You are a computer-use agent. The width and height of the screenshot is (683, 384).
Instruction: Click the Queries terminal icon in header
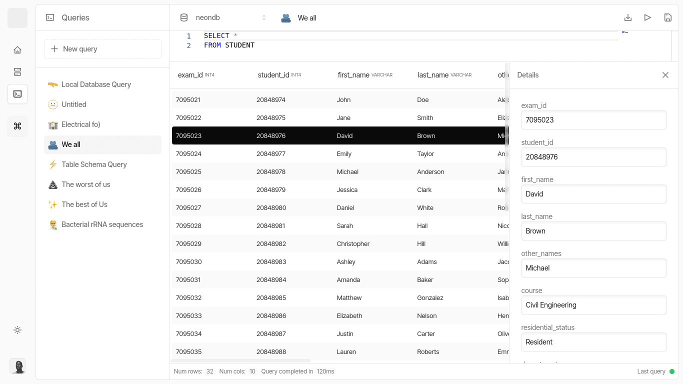(50, 17)
